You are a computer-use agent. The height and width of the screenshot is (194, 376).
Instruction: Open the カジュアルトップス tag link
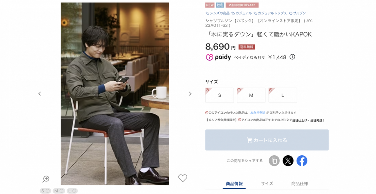coord(270,13)
